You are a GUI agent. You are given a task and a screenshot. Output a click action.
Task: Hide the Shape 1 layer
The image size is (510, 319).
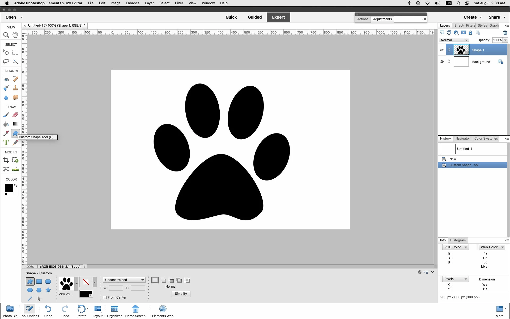pyautogui.click(x=442, y=50)
